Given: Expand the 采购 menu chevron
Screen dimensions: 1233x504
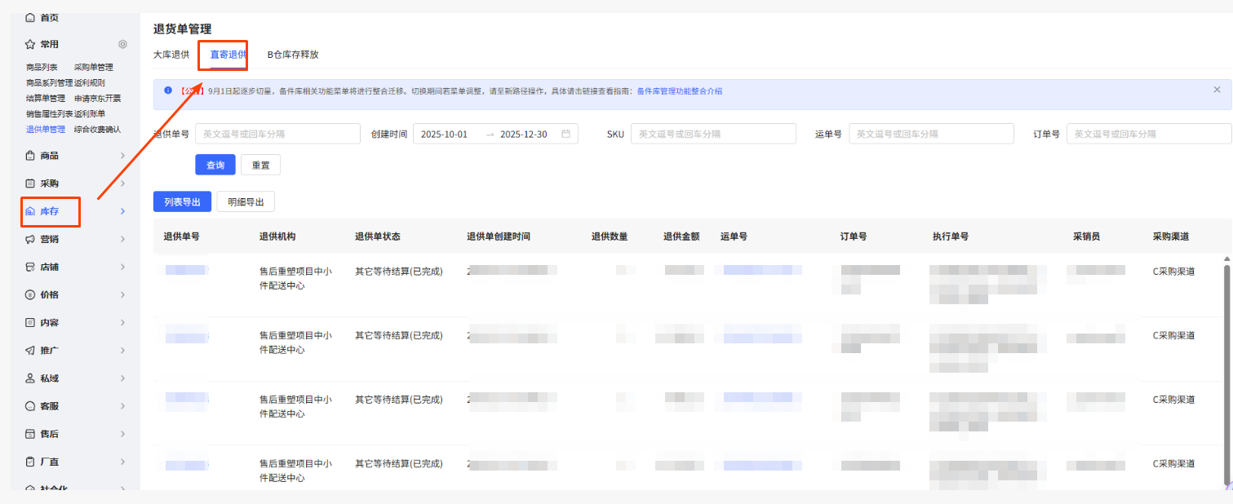Looking at the screenshot, I should [x=122, y=183].
